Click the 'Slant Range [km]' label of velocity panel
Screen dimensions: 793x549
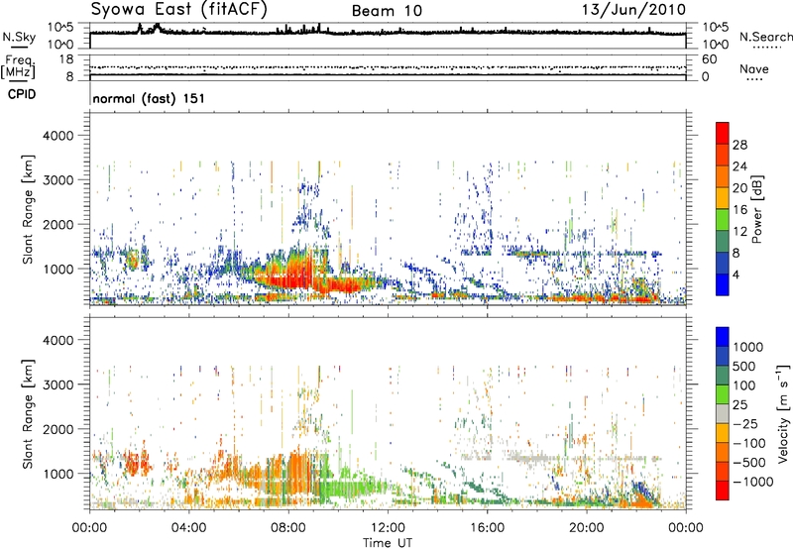point(28,413)
